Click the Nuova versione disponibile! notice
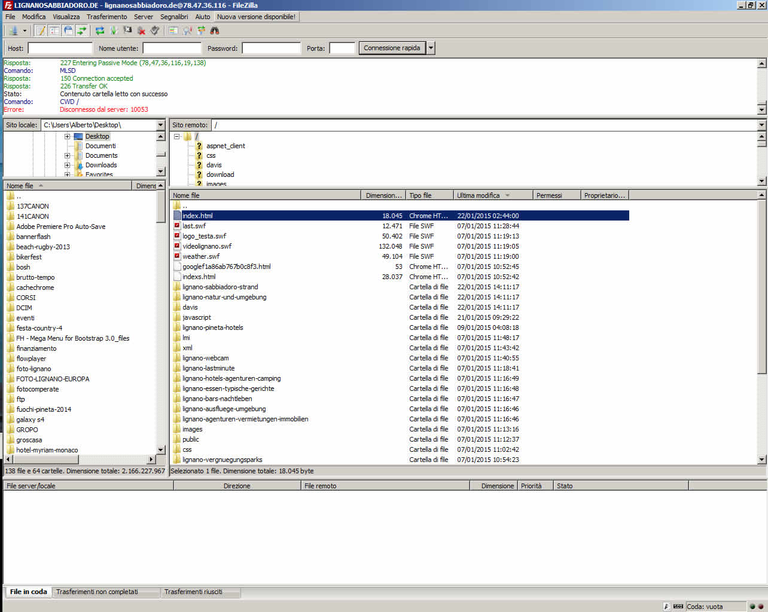The image size is (768, 612). point(256,17)
